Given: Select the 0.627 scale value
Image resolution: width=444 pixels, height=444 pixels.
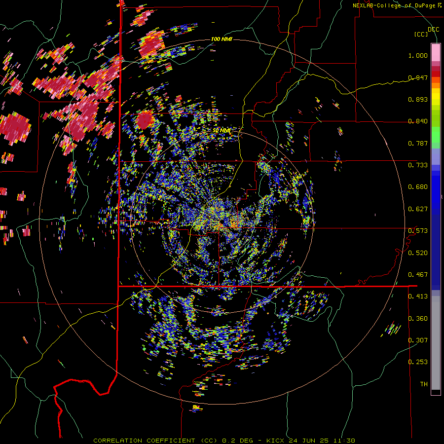Looking at the screenshot, I should coord(418,209).
